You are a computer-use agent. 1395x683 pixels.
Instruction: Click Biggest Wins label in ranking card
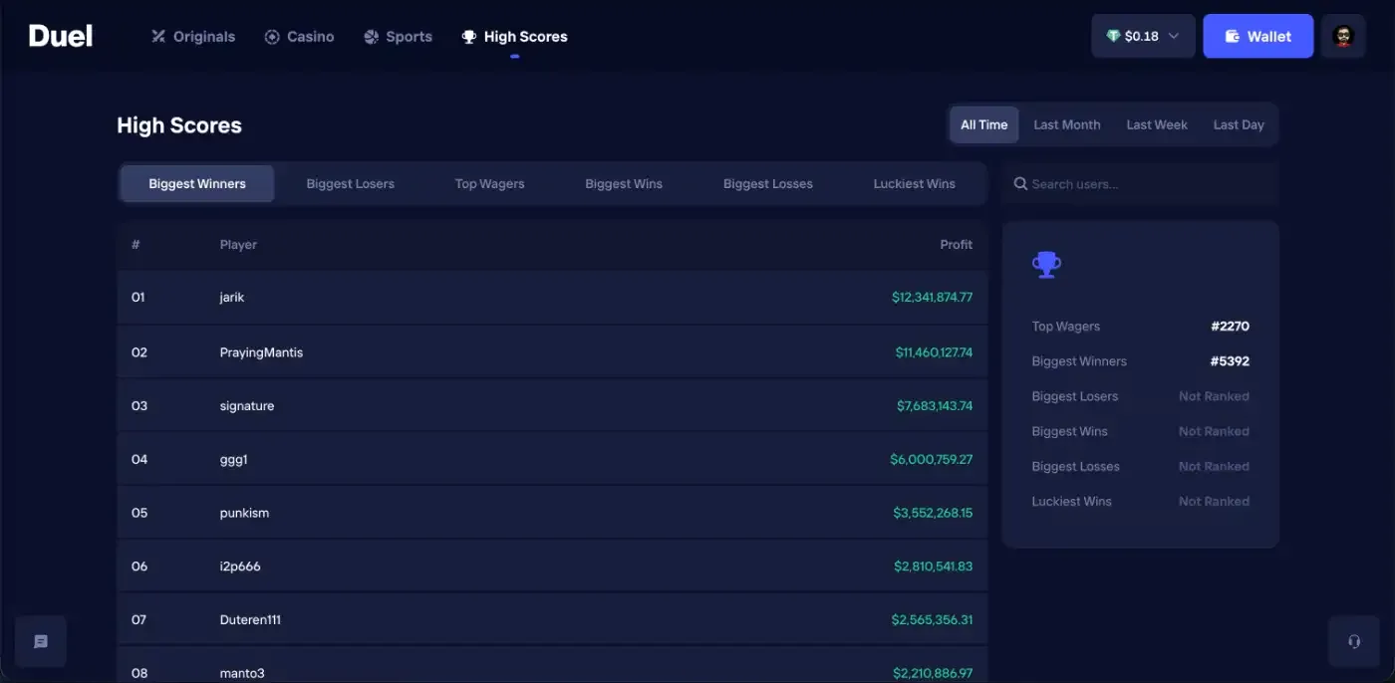coord(1069,431)
